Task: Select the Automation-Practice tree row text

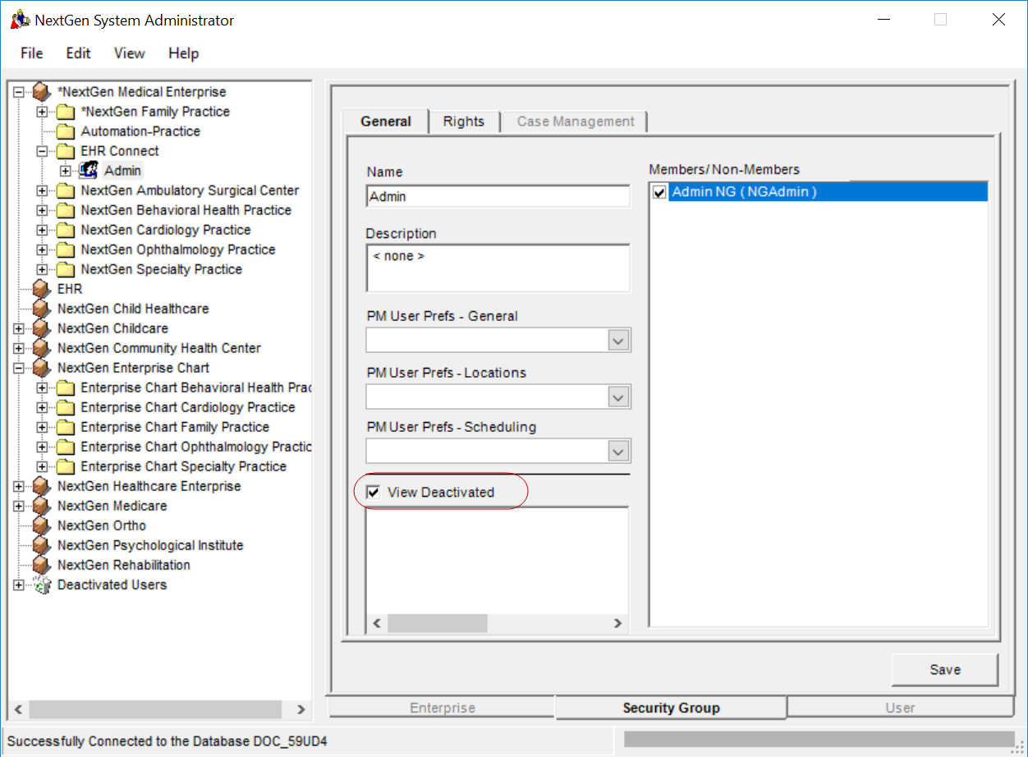Action: click(140, 131)
